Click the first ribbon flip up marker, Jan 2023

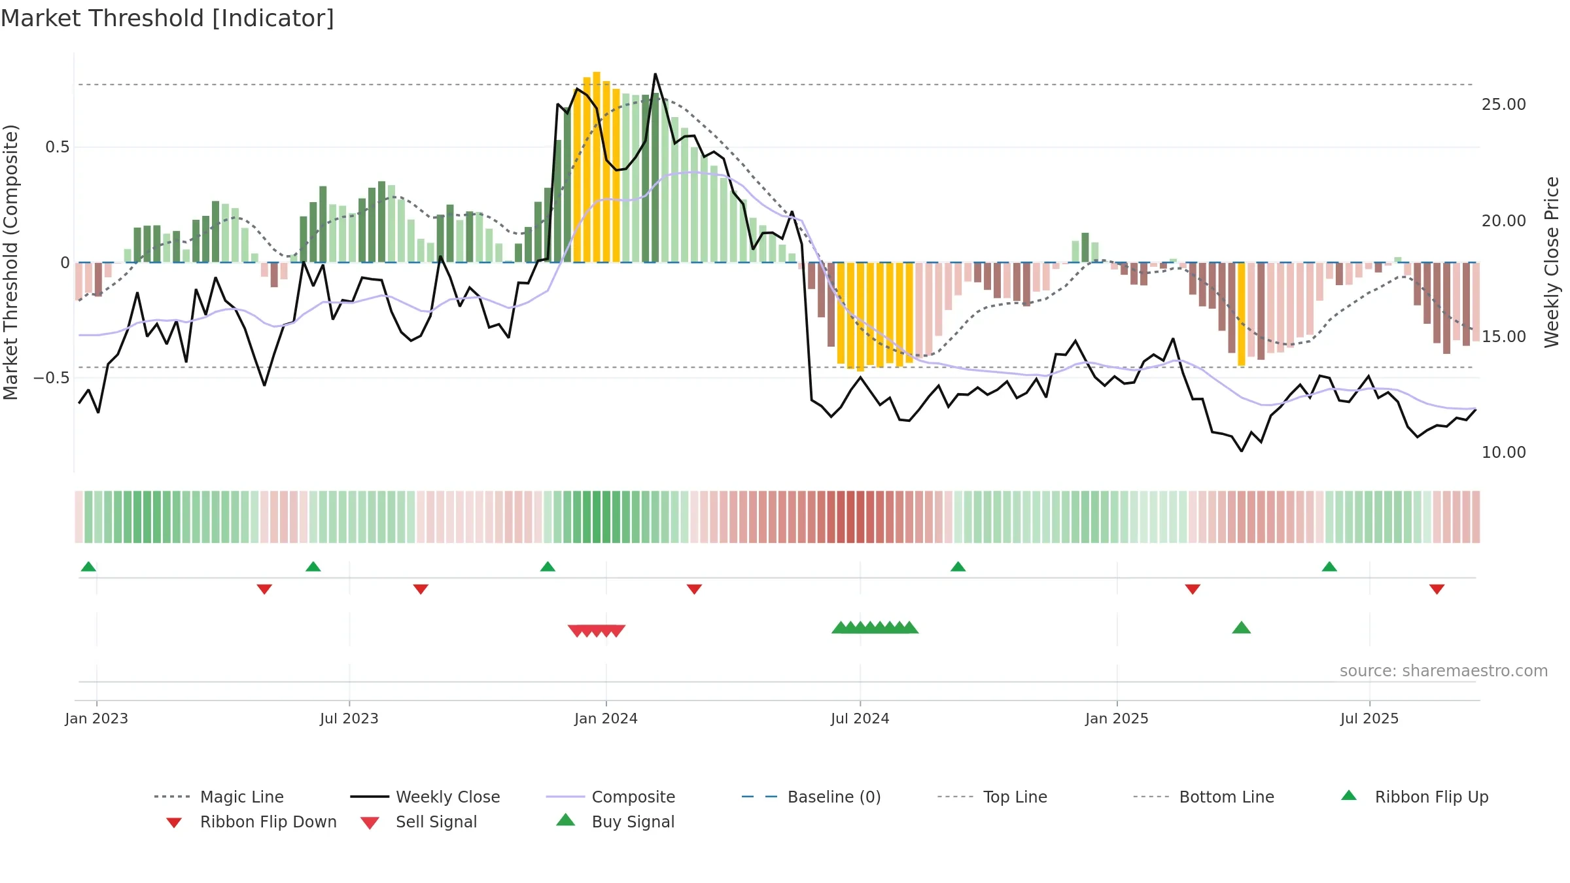point(88,566)
